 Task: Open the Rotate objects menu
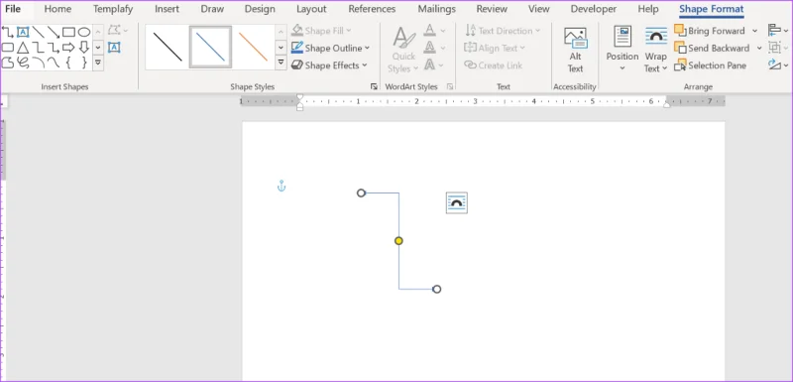coord(778,64)
